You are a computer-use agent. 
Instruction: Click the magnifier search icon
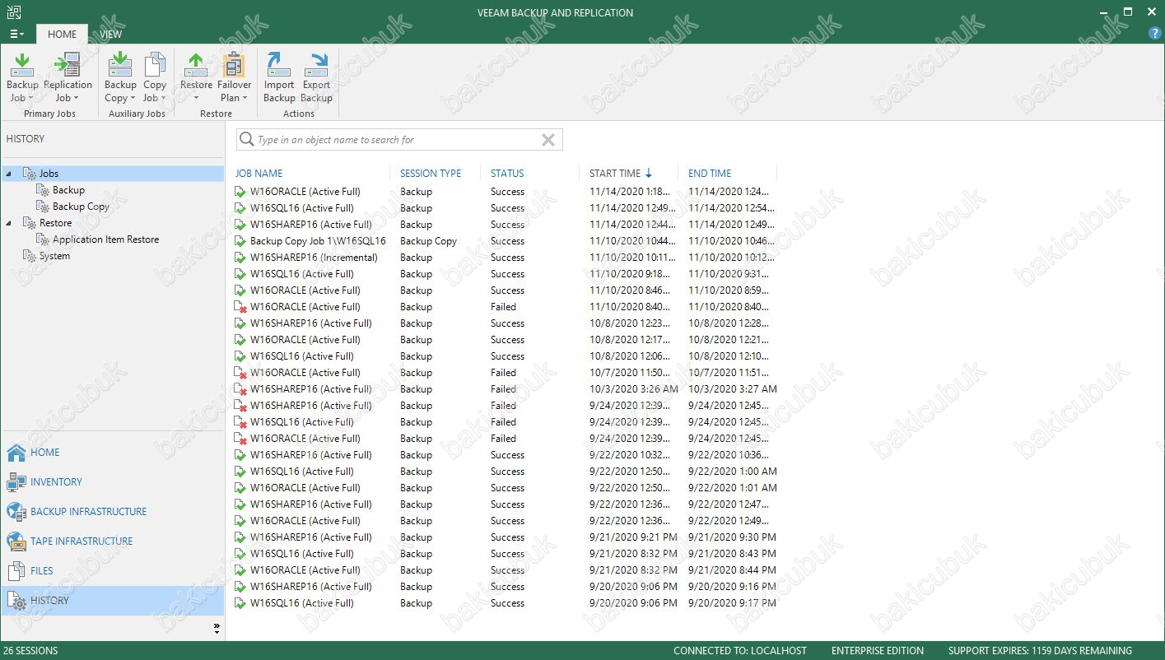[246, 140]
